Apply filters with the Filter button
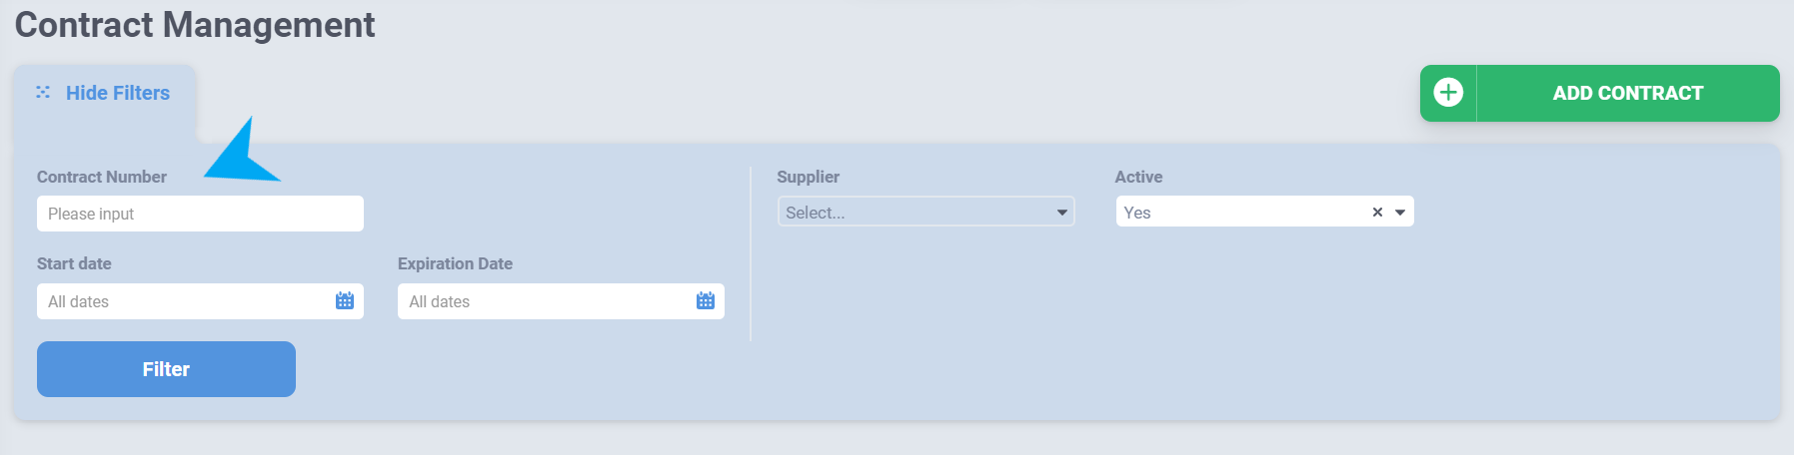This screenshot has height=455, width=1794. pyautogui.click(x=166, y=369)
